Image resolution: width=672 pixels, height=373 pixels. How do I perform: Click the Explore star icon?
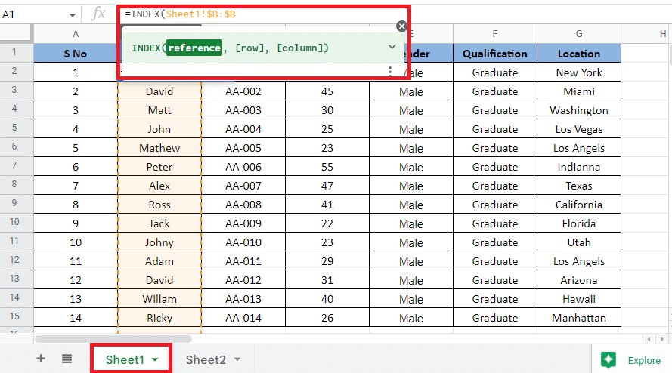(x=609, y=359)
